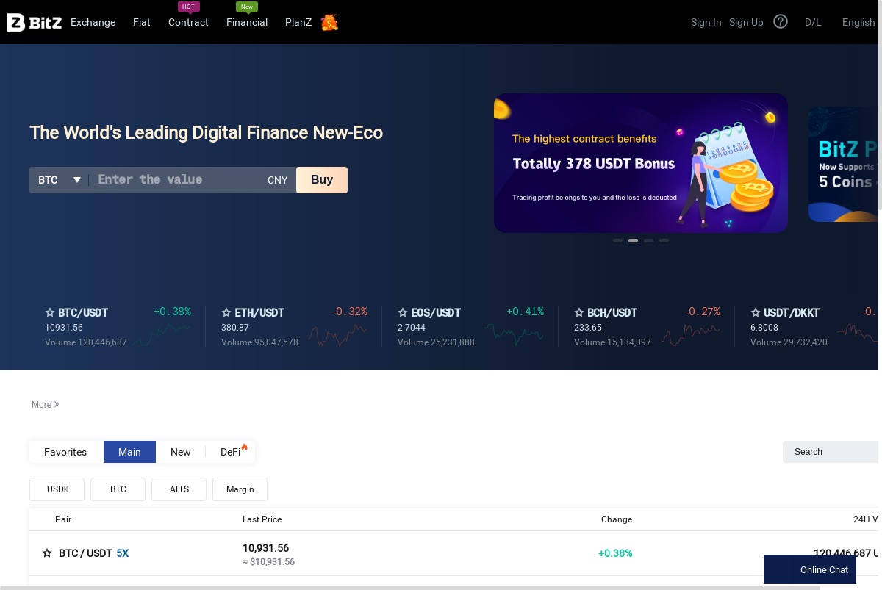Open the Exchange menu
Screen dimensions: 882x590
(93, 22)
